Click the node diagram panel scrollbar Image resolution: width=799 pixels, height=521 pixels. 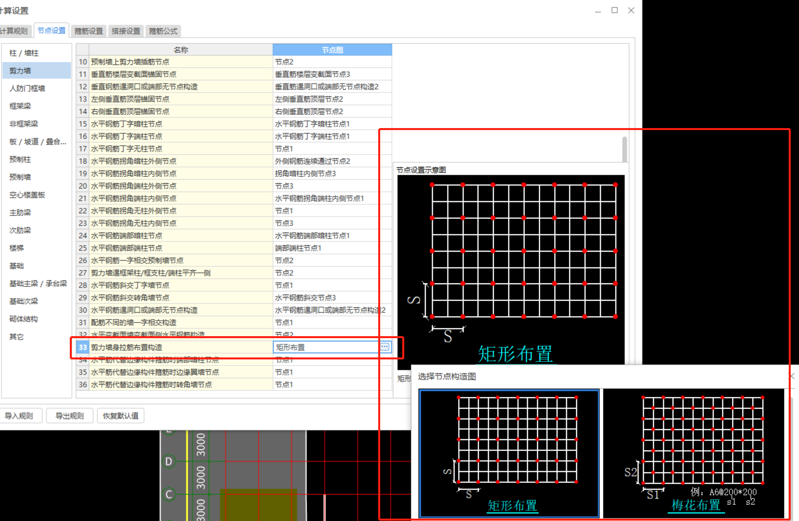pos(624,149)
